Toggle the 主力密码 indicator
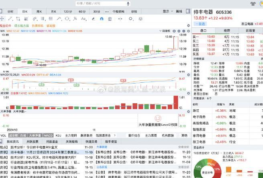Viewport: 263px width, 178px height. click(71, 135)
